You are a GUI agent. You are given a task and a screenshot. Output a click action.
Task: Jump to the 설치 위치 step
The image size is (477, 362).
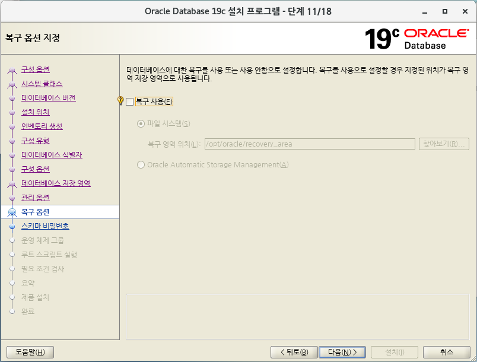coord(35,112)
